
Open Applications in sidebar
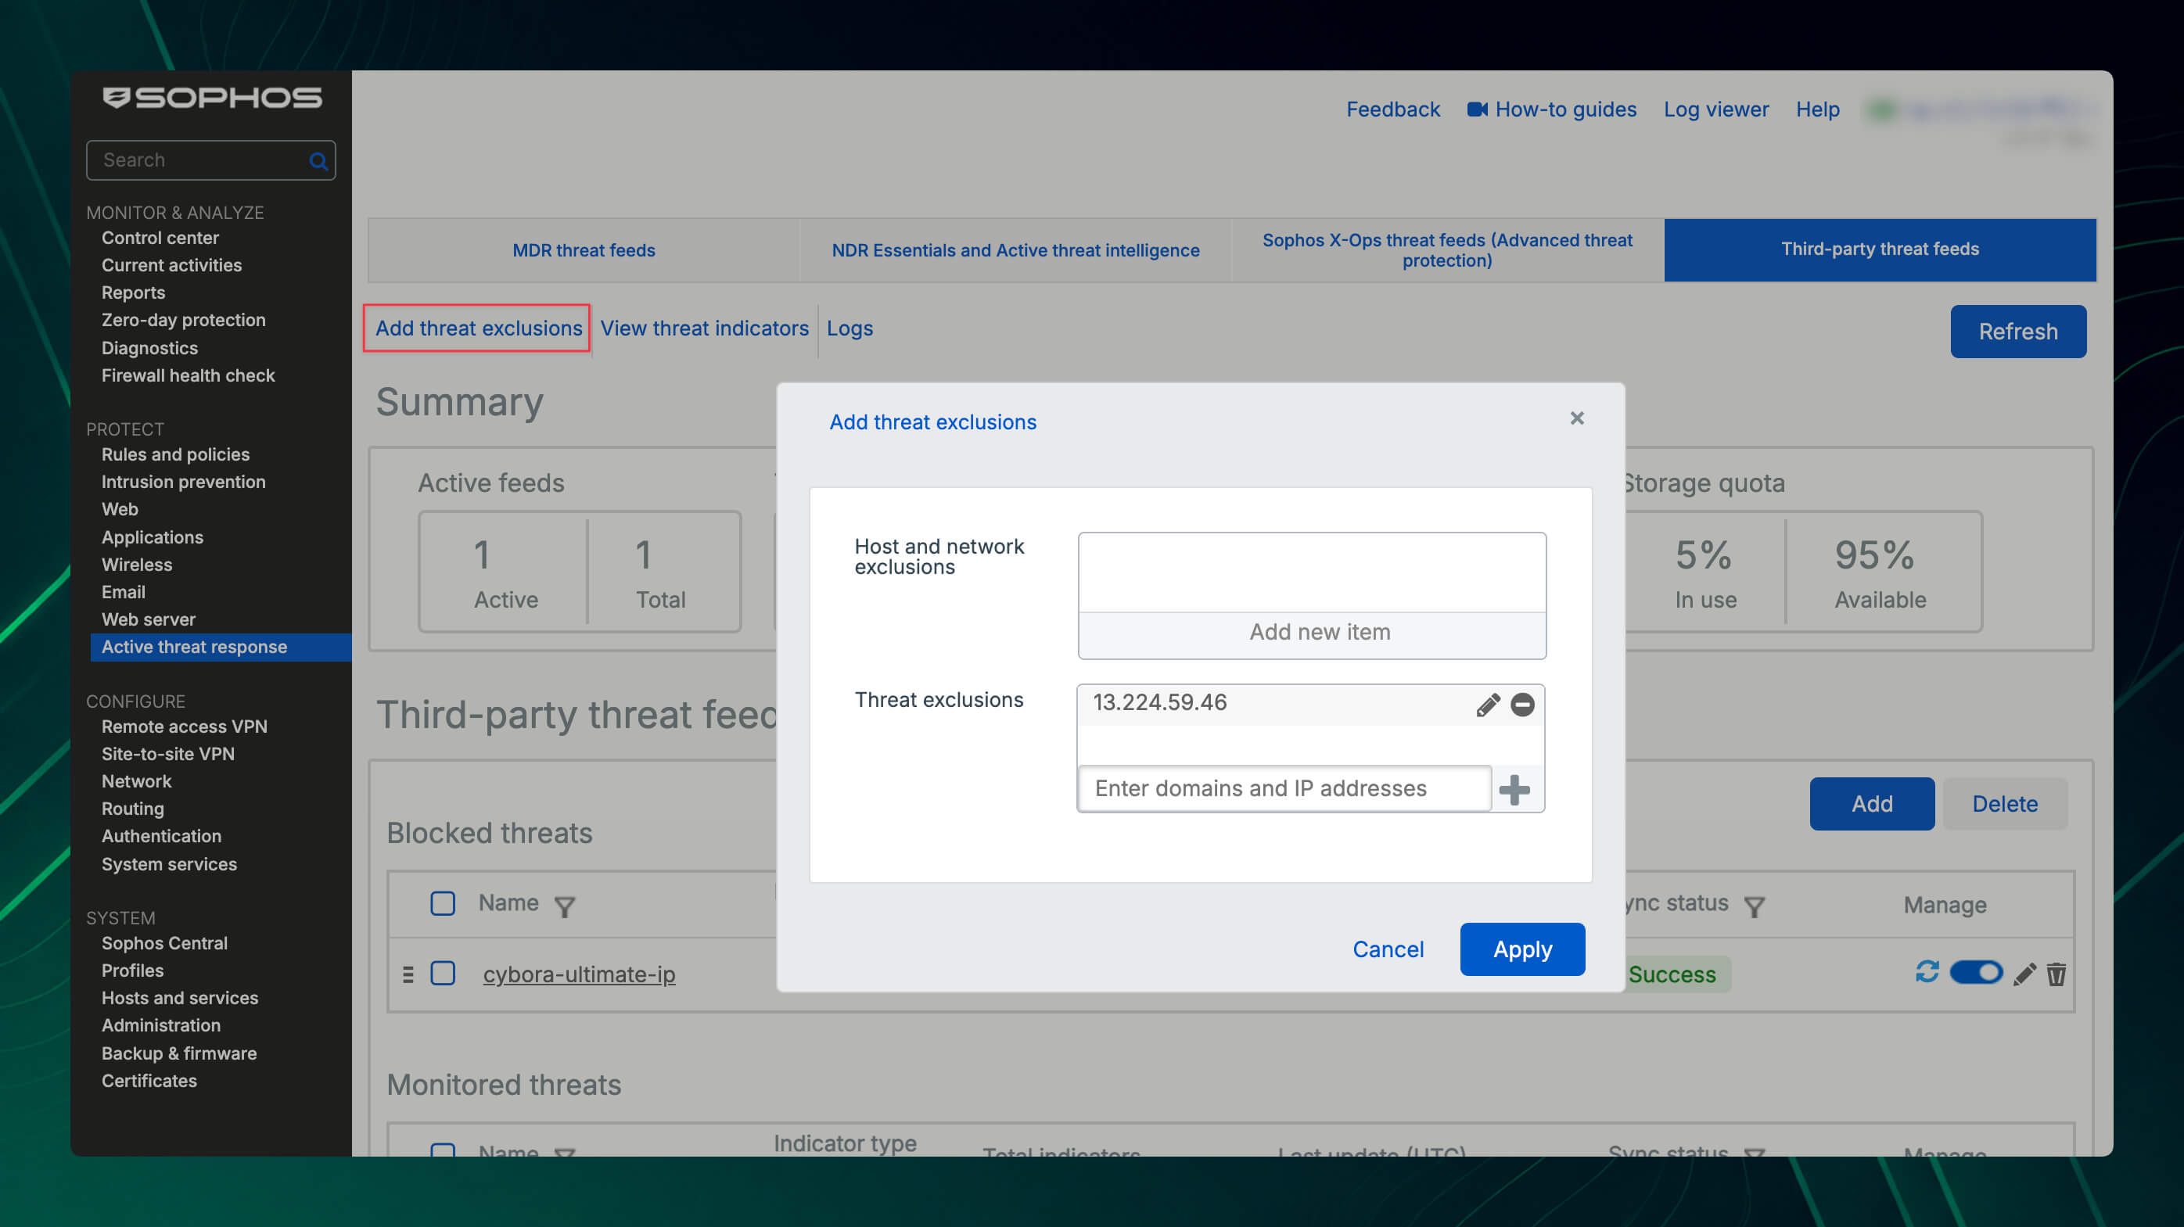click(153, 537)
